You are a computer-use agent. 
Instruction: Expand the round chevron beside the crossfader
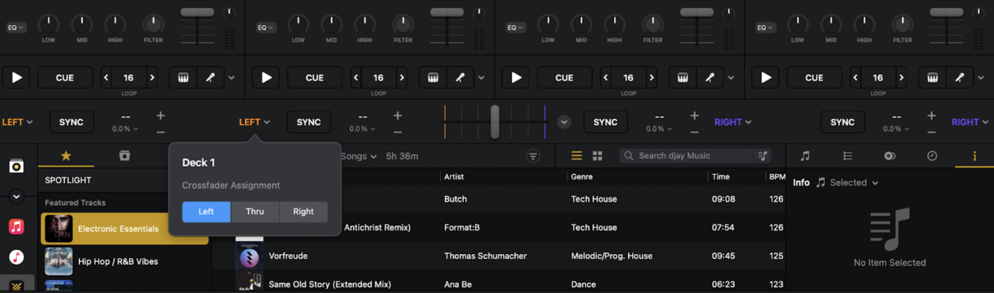pos(564,122)
